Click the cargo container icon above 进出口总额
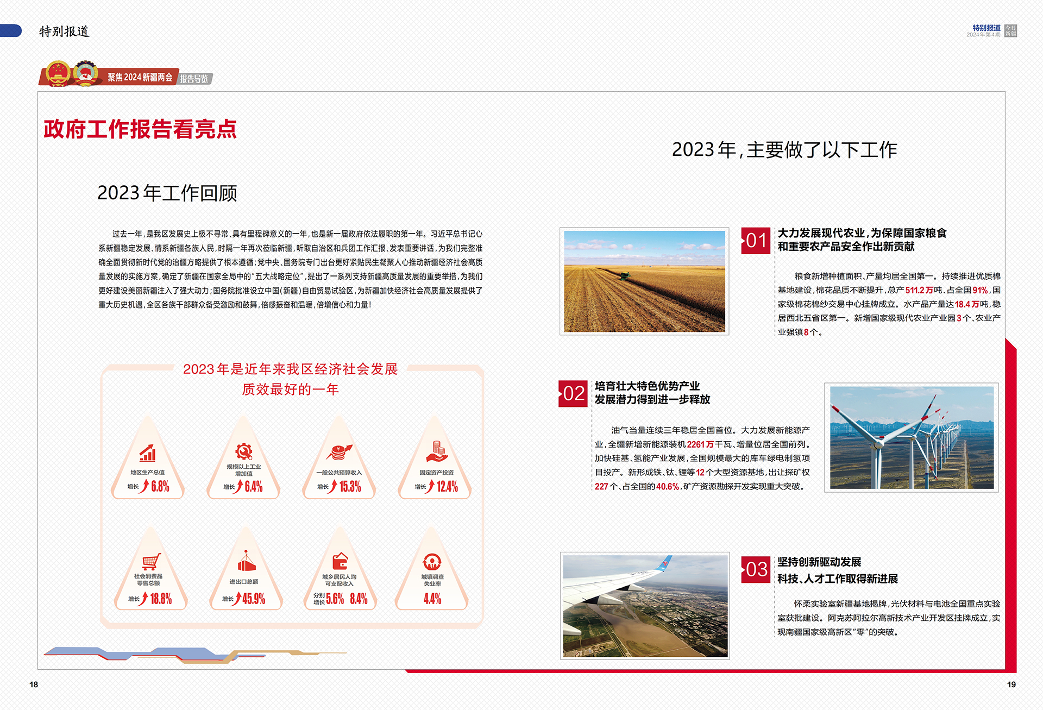The image size is (1043, 710). click(x=246, y=561)
